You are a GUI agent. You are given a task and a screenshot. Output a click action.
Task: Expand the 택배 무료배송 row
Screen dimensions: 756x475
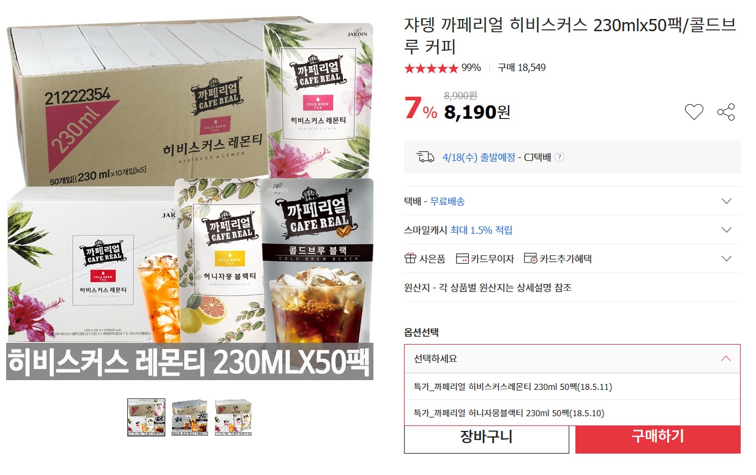pos(572,201)
